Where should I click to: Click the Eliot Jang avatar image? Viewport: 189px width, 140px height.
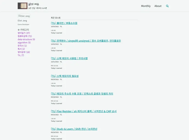point(24,16)
